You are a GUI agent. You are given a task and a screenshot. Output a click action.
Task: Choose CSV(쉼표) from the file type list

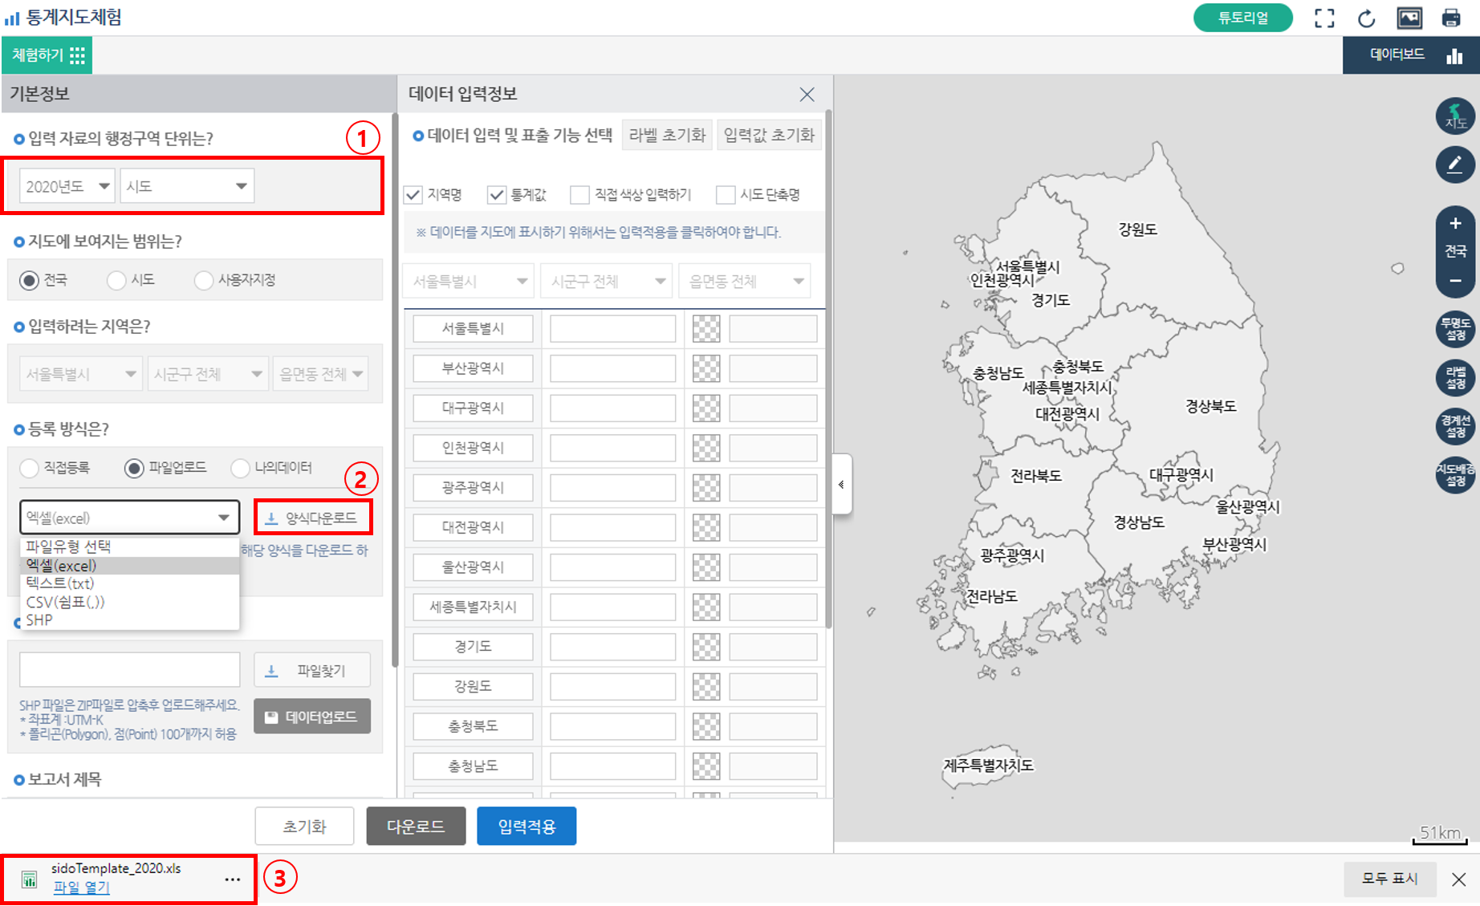[x=64, y=601]
